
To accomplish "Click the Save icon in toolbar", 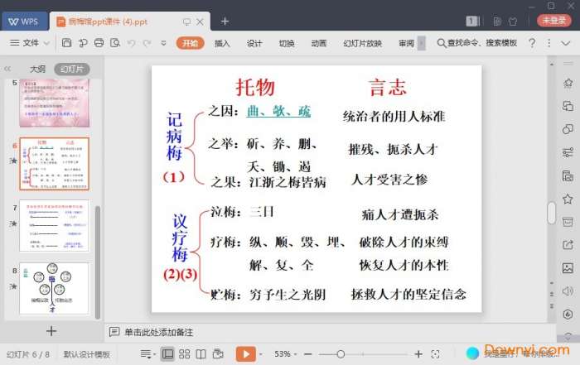I will (x=66, y=43).
